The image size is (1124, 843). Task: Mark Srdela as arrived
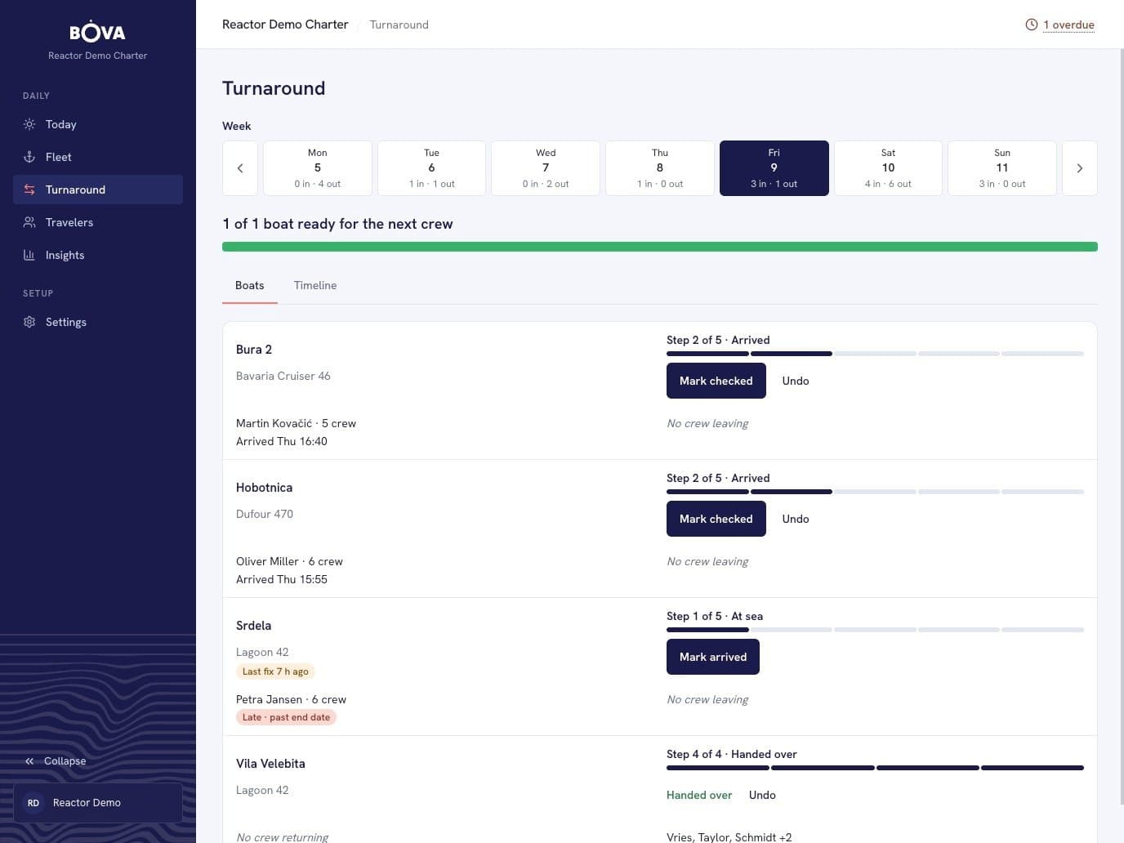coord(713,657)
